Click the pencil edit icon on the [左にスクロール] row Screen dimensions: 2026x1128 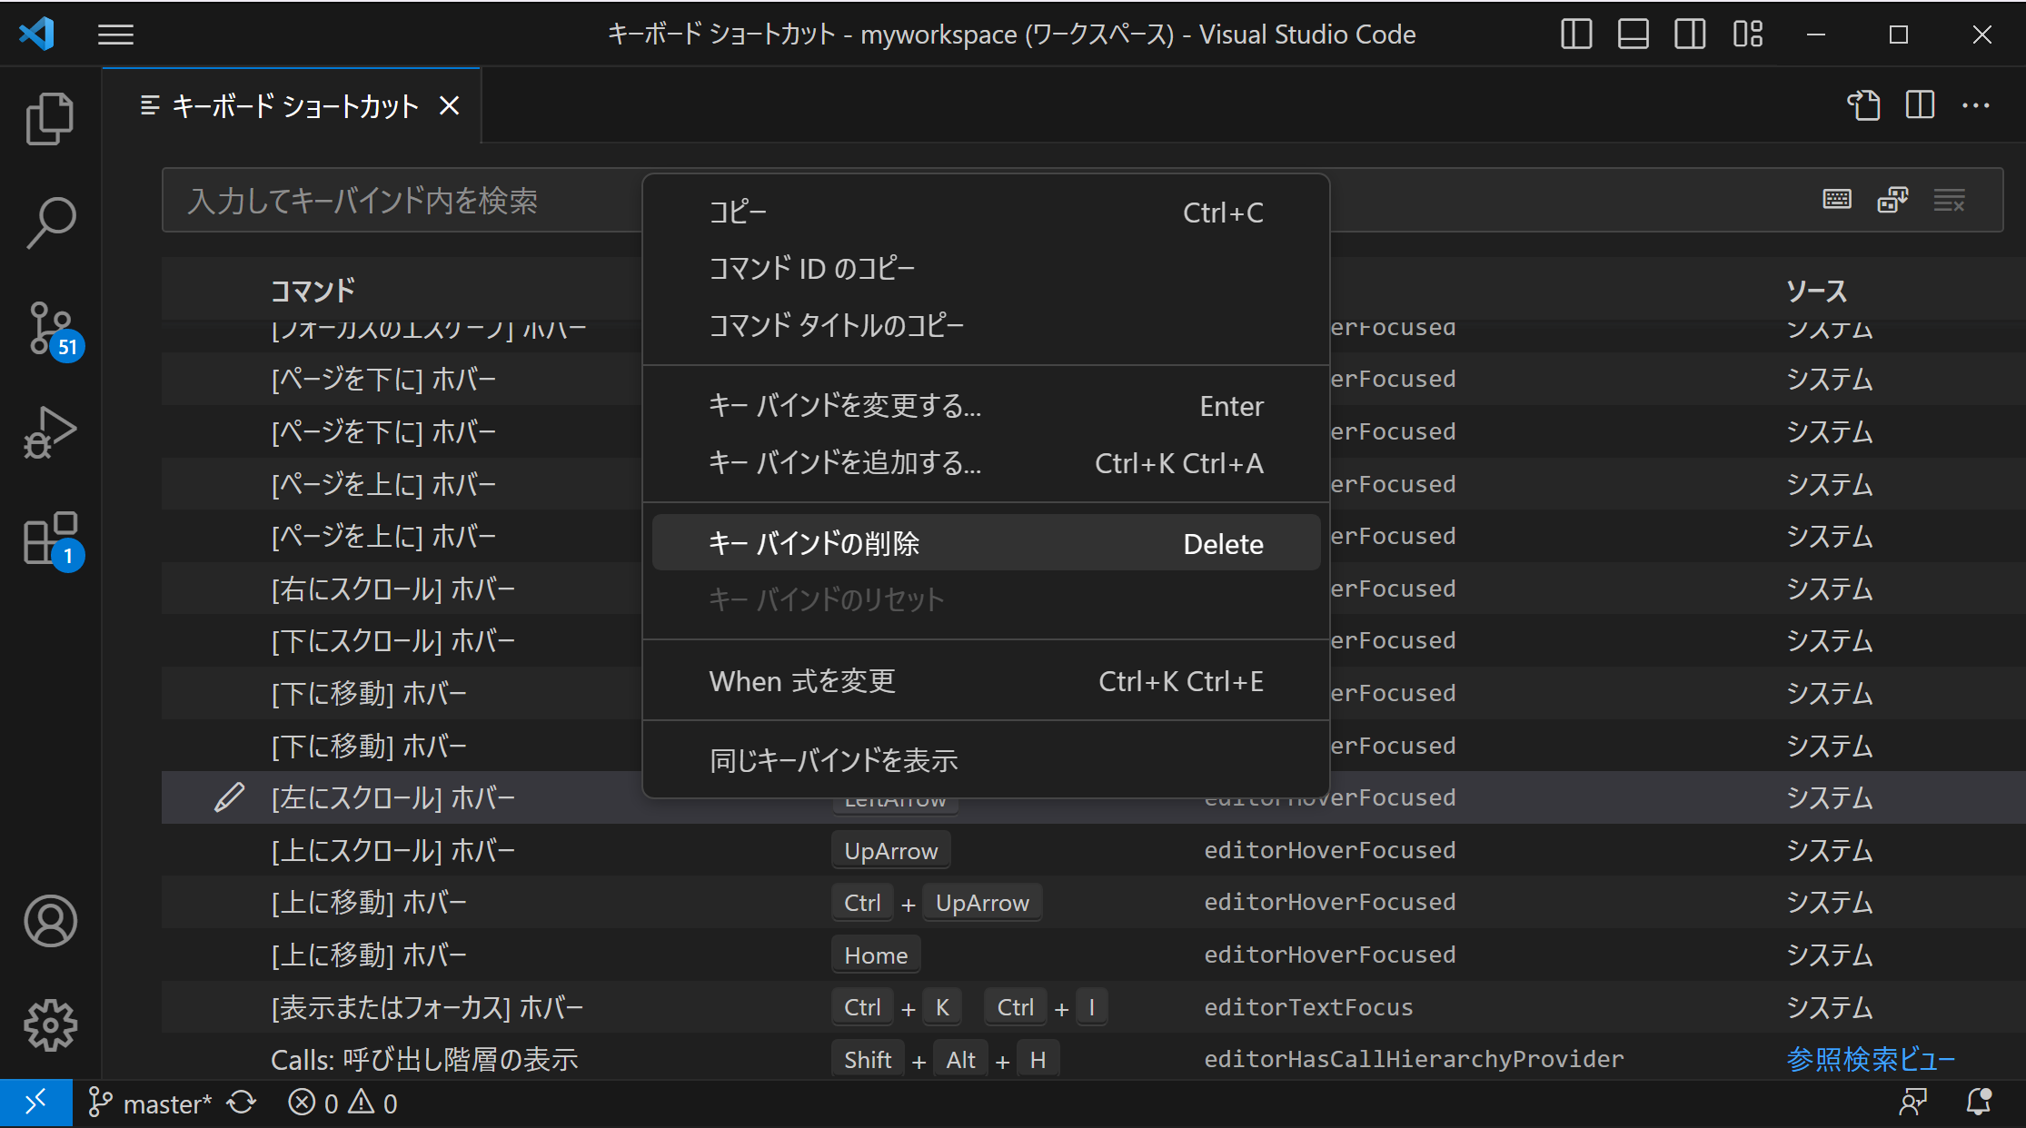229,797
